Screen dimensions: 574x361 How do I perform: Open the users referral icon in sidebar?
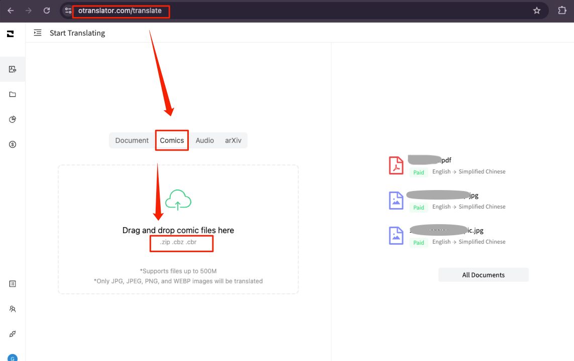(x=13, y=309)
